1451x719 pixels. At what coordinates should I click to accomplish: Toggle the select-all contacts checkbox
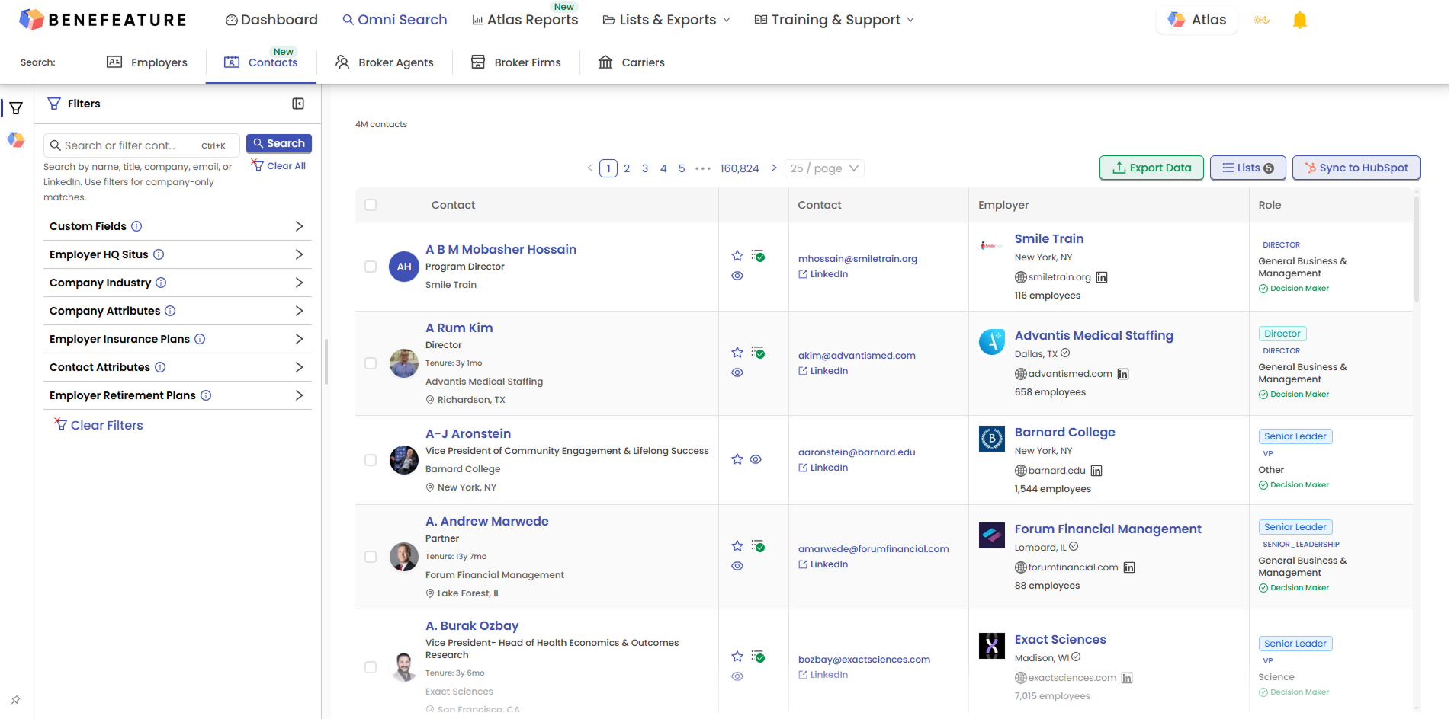[371, 205]
